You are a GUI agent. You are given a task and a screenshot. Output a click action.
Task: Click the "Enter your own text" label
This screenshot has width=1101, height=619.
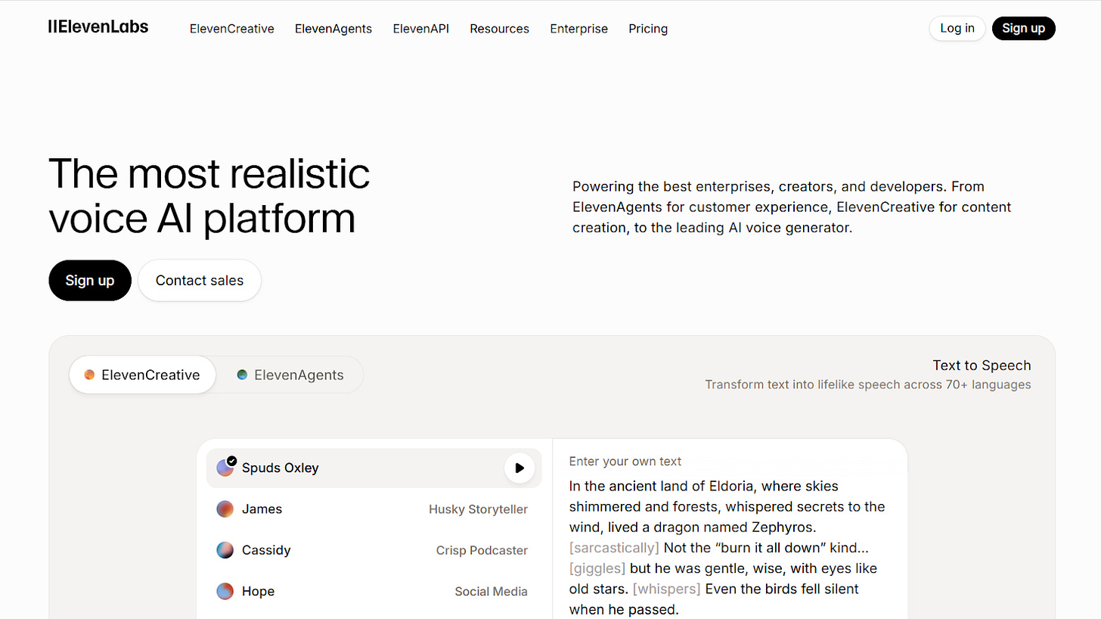pyautogui.click(x=625, y=461)
